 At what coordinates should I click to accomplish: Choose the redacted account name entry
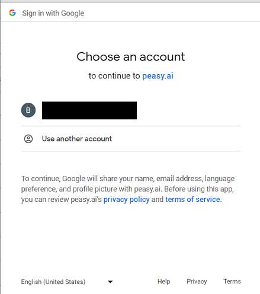(x=89, y=110)
